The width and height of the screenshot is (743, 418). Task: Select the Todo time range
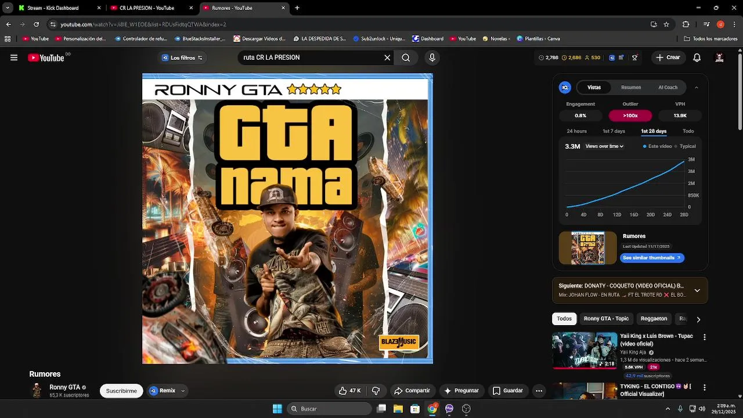[688, 131]
